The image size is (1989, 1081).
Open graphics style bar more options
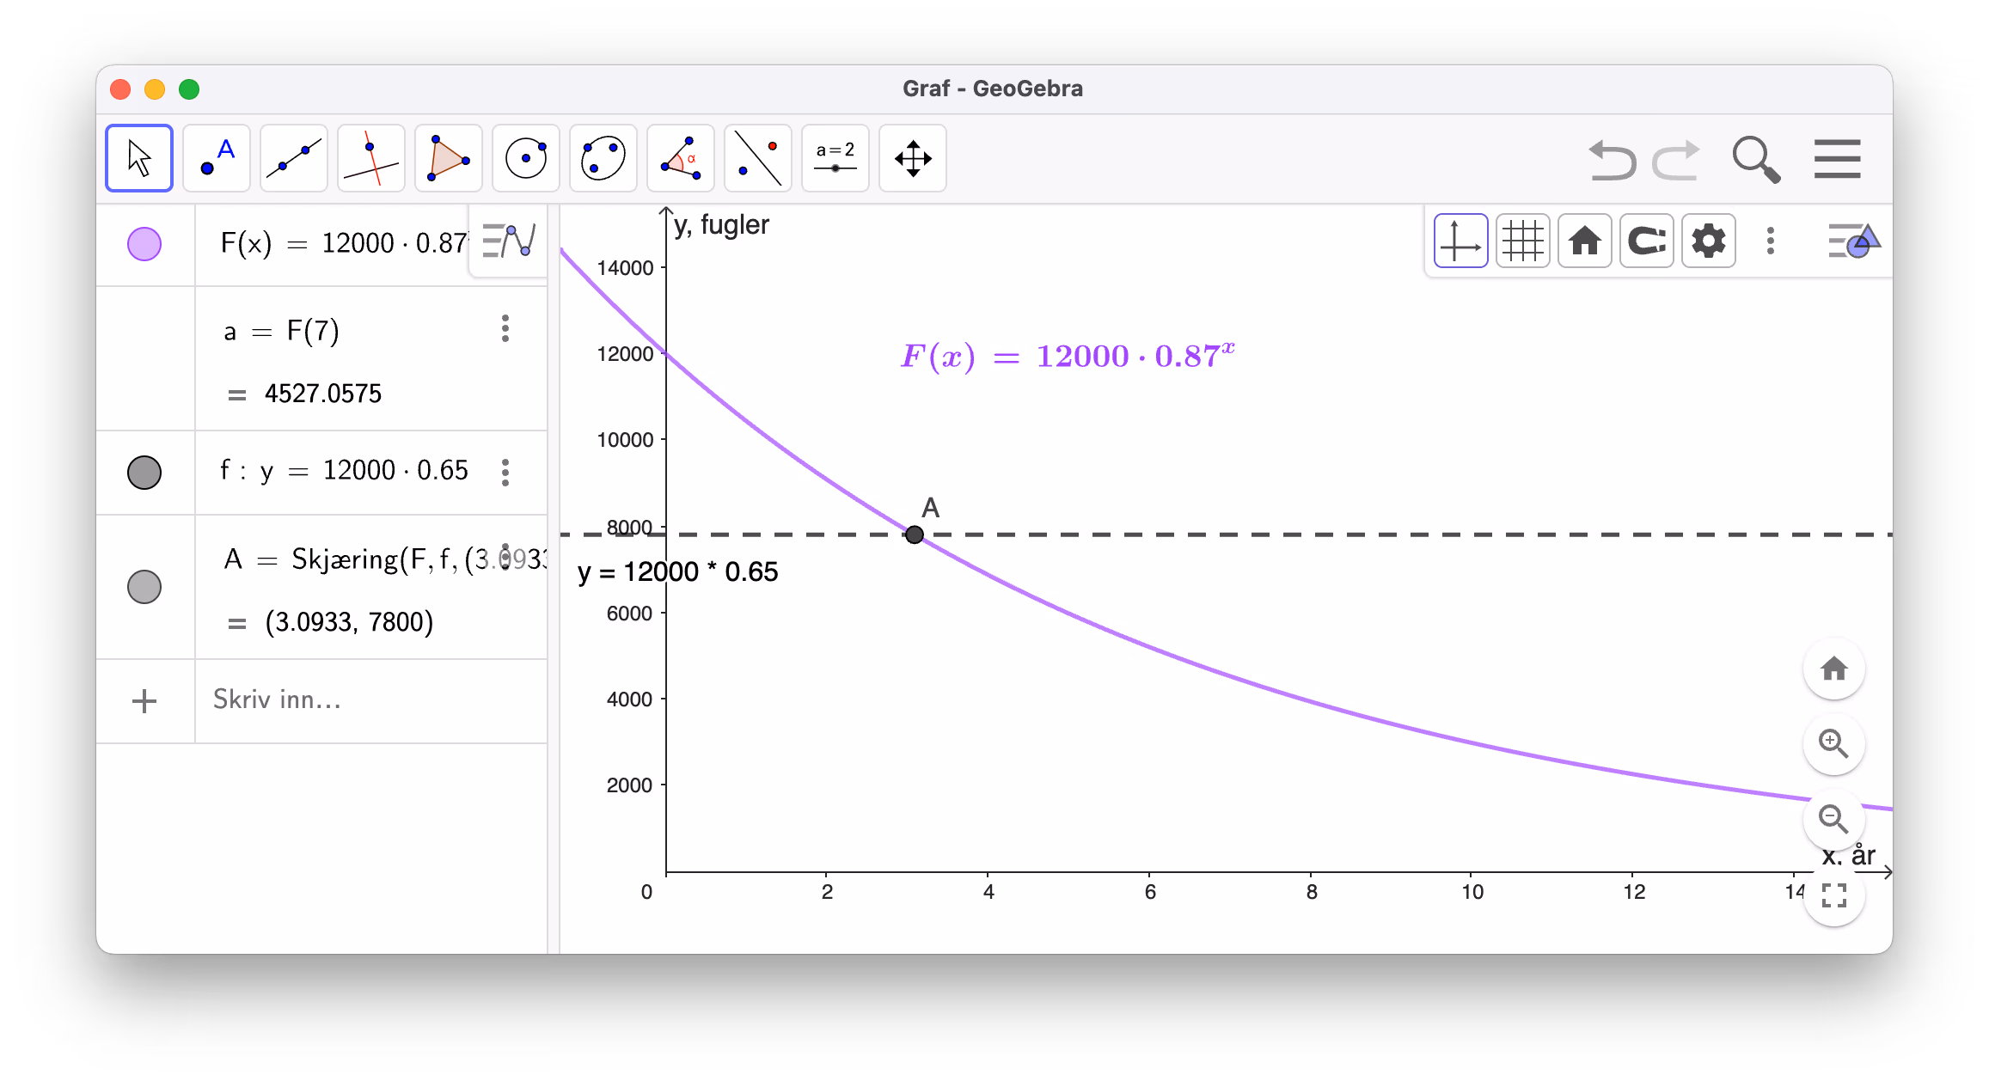1771,241
